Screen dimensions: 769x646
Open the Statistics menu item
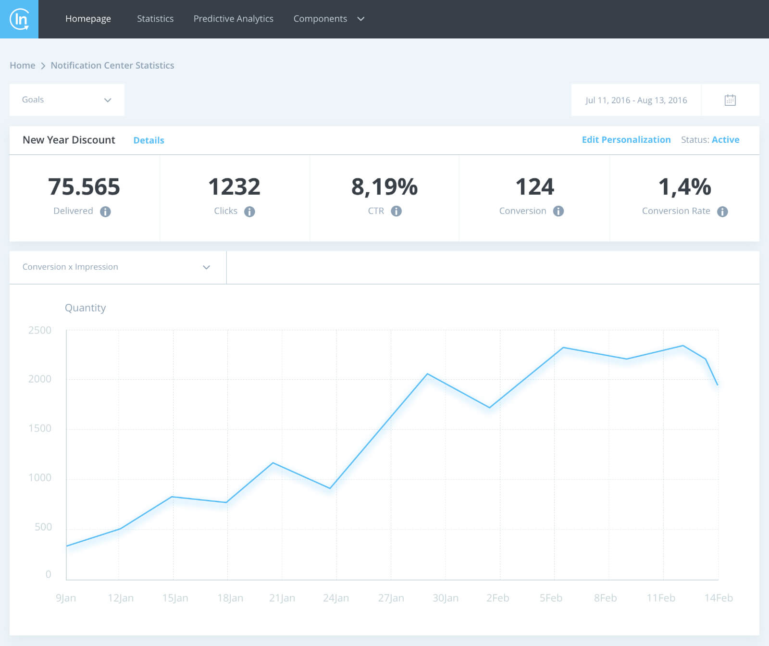(155, 19)
